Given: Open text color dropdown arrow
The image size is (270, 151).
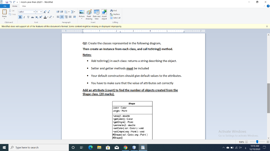Looking at the screenshot, I should pos(48,17).
